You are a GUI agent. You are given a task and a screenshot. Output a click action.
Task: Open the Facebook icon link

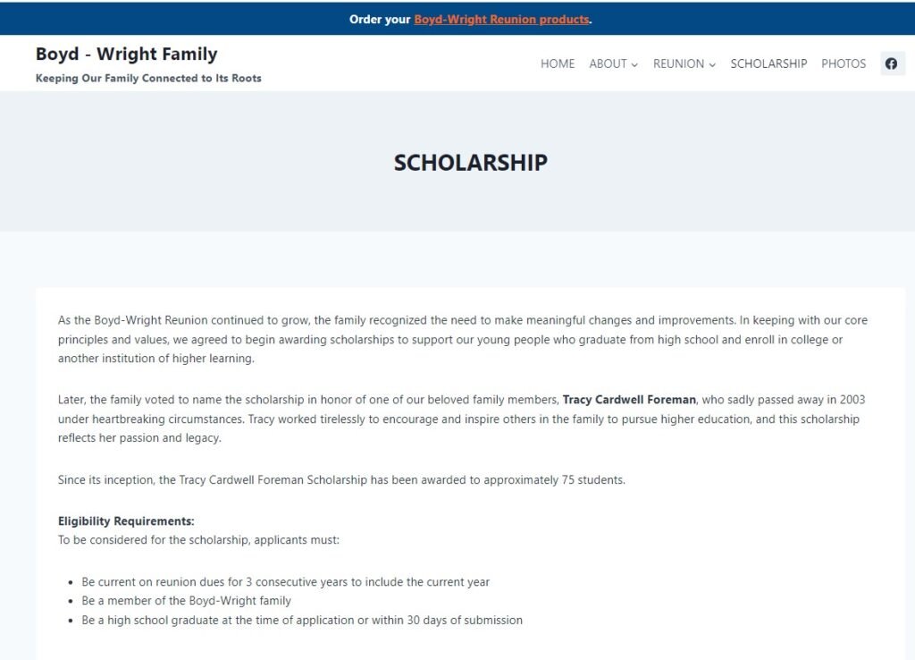tap(891, 63)
